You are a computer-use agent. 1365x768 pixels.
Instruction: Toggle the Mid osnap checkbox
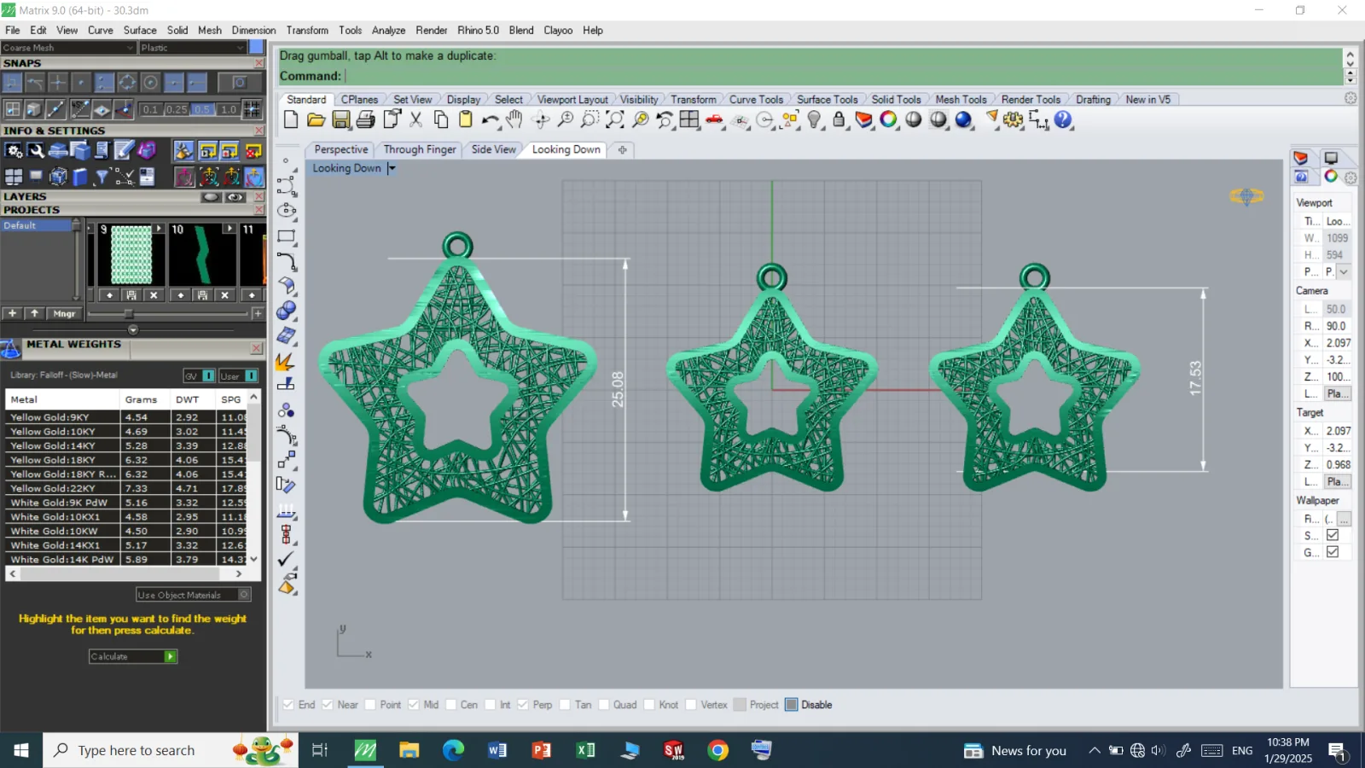414,705
